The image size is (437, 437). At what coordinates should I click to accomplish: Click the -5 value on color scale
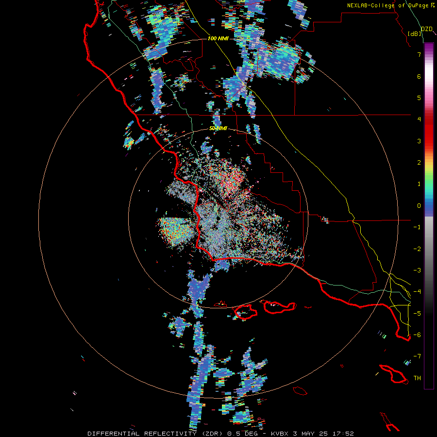click(417, 313)
